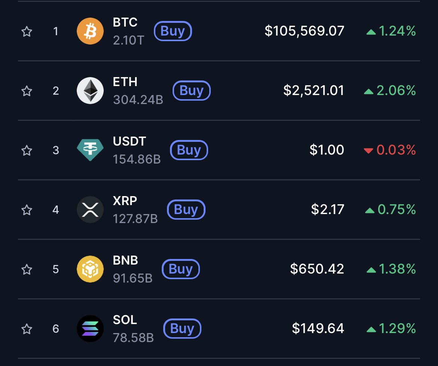Add XRP to watchlist with star
The width and height of the screenshot is (438, 366).
pyautogui.click(x=27, y=210)
